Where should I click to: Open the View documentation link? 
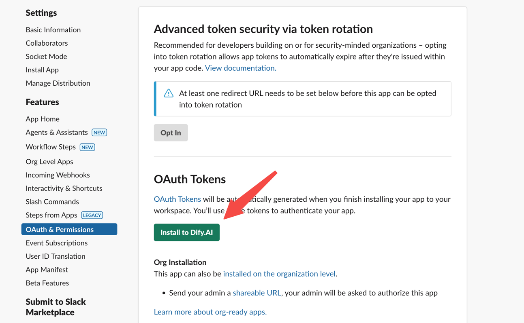point(240,68)
